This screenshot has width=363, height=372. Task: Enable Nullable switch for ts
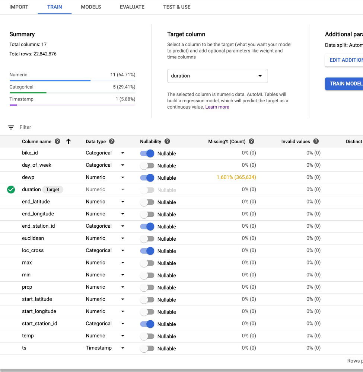(x=147, y=349)
